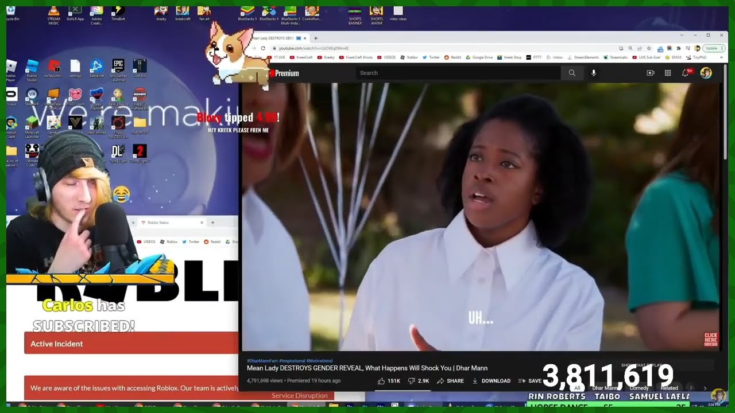Open the FNF MODS desktop folder

140,125
